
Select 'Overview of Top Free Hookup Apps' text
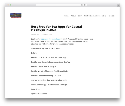point(45,48)
